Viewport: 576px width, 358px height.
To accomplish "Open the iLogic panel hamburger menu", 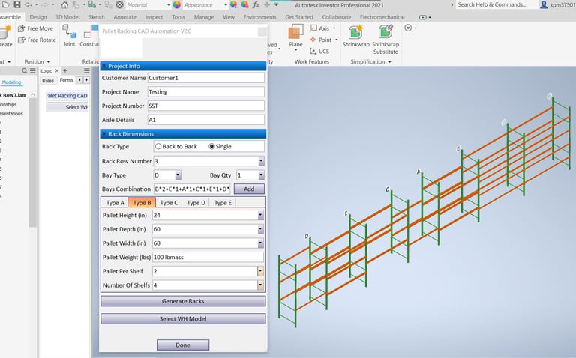I will coord(87,71).
